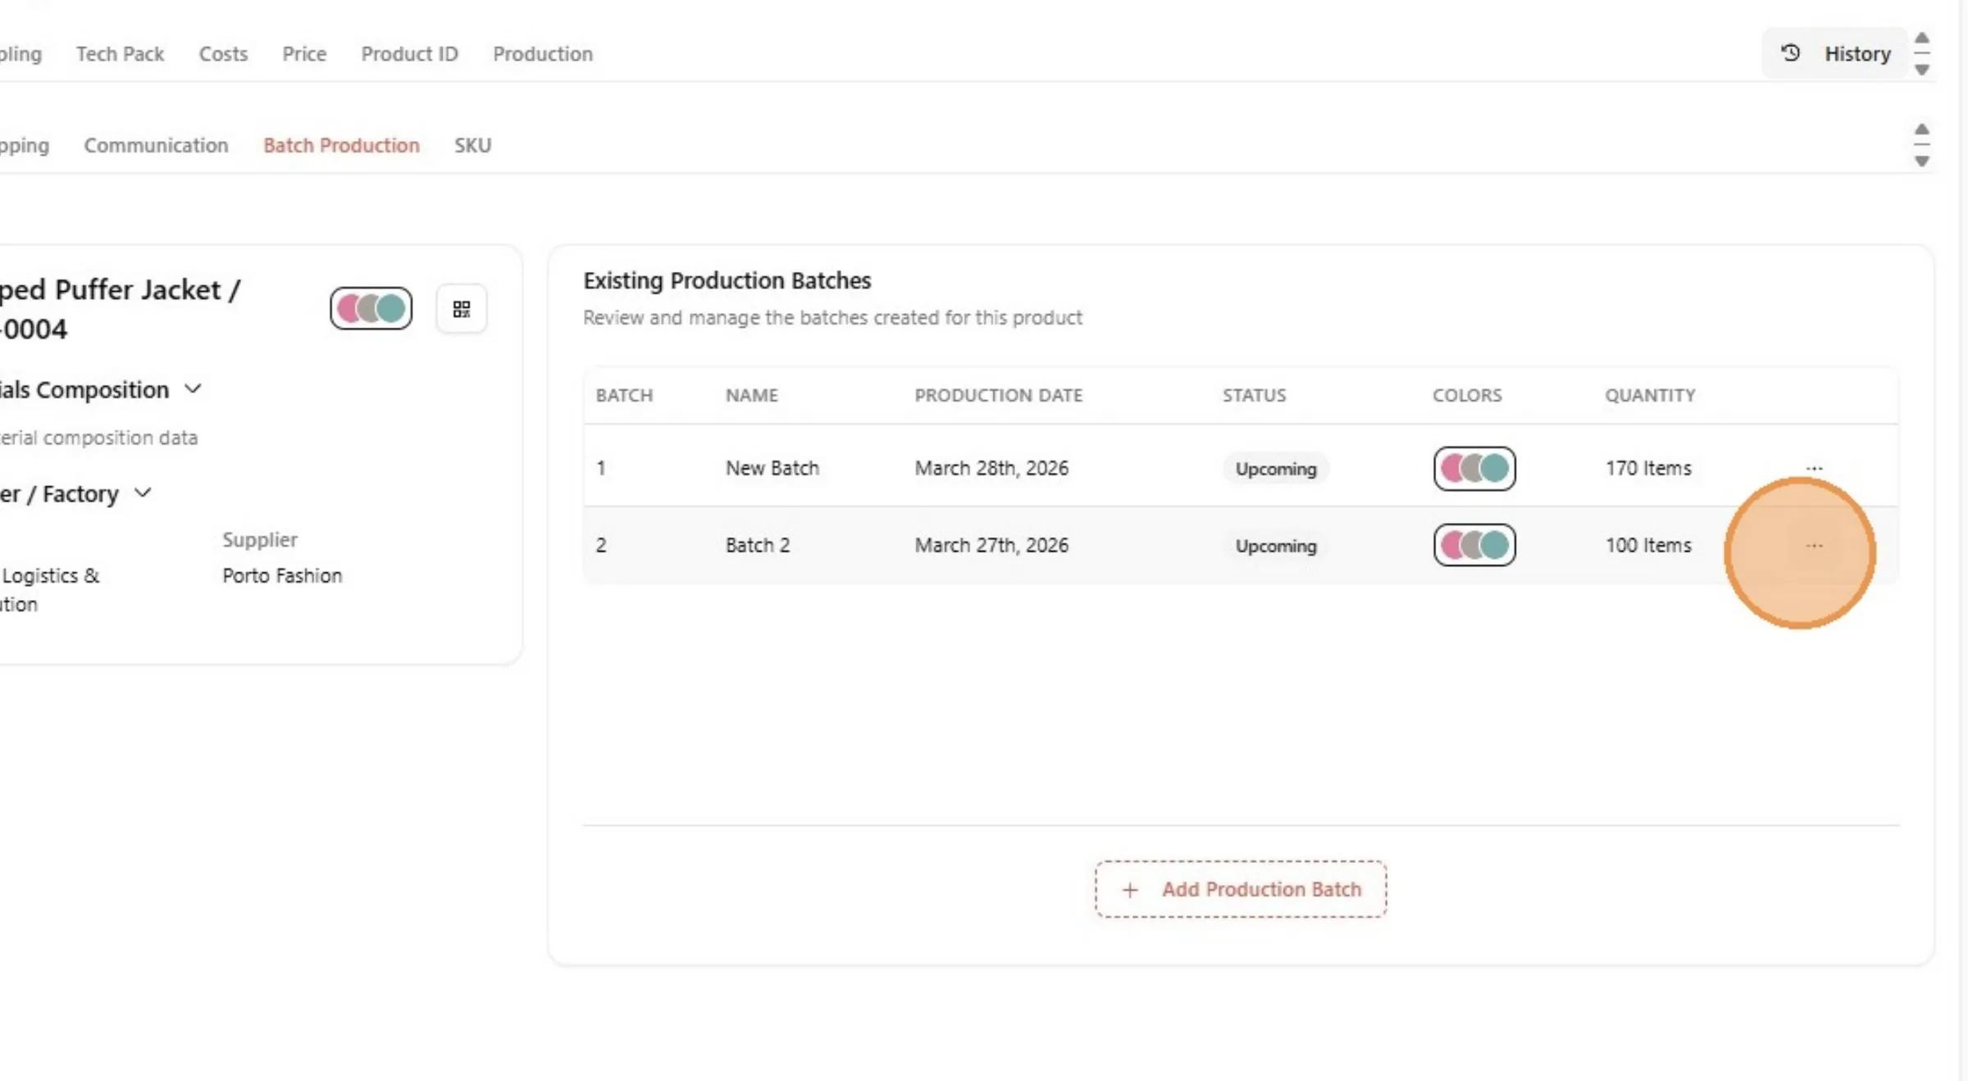Click Upcoming status badge for New Batch
1968x1081 pixels.
[1276, 469]
